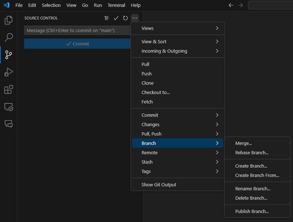Open the Chat icon in activity bar
The width and height of the screenshot is (293, 222).
[x=9, y=124]
